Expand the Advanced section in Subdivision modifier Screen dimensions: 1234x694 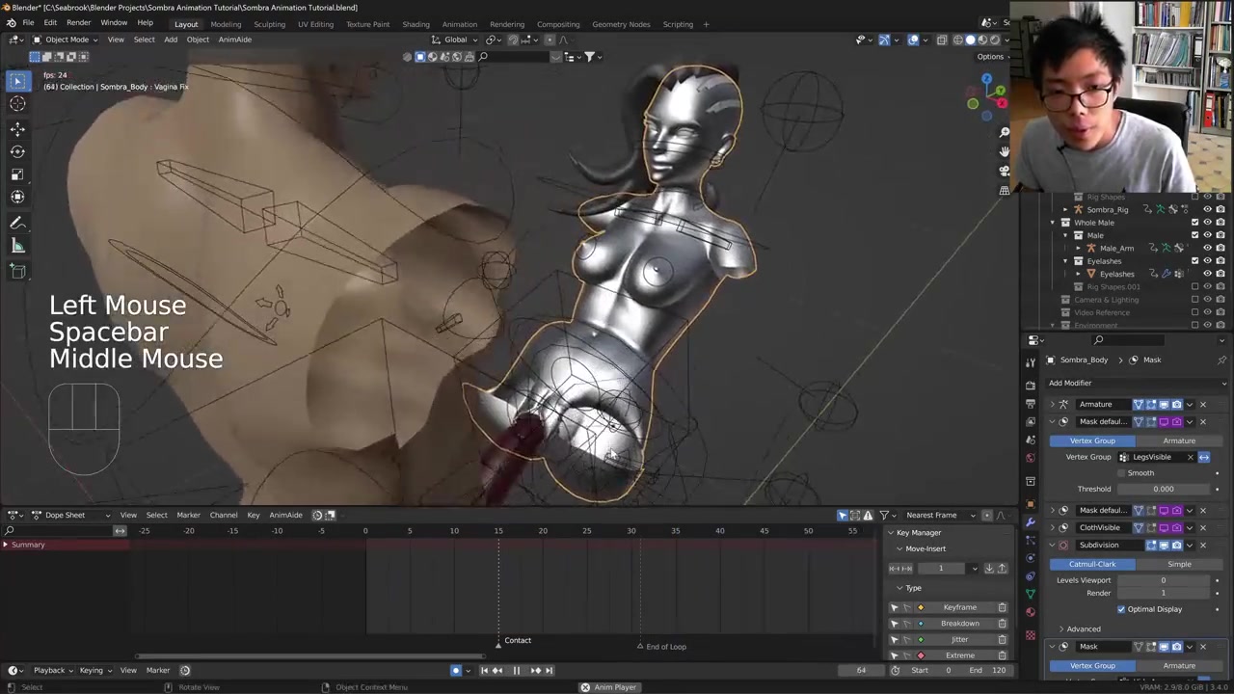pos(1061,628)
